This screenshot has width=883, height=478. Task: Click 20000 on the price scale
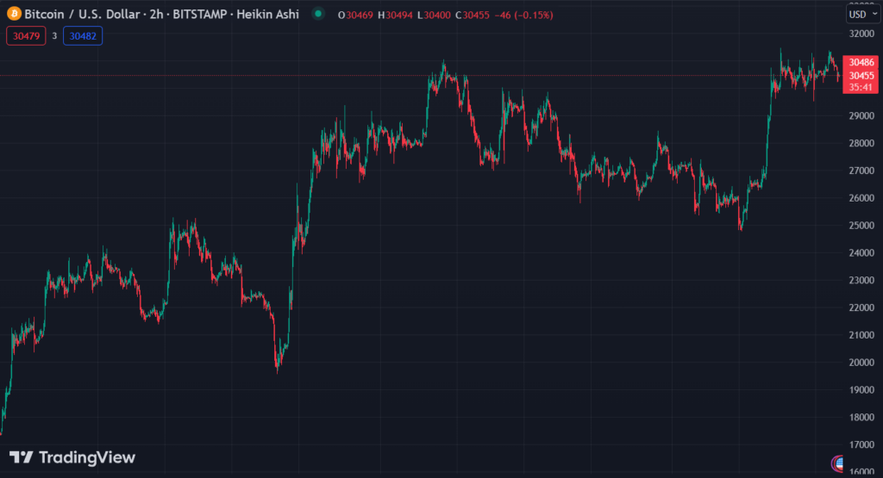861,362
